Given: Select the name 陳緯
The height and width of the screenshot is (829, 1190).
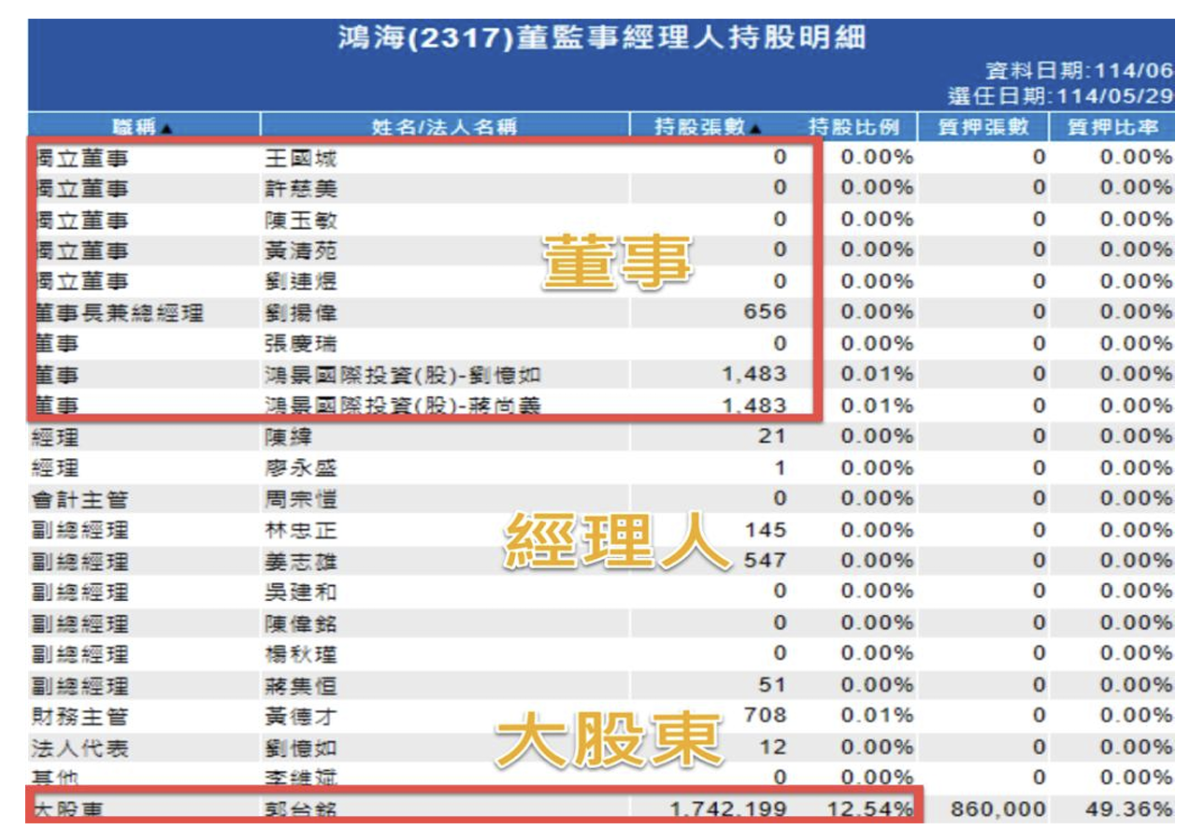Looking at the screenshot, I should (x=289, y=436).
